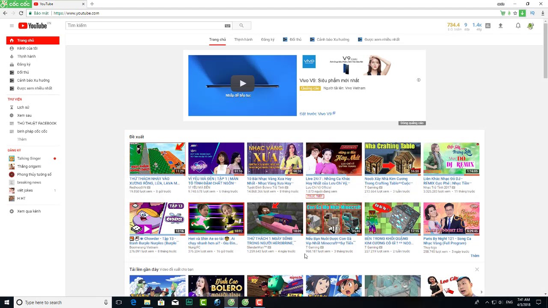Click the Tìm kiếm search field
The image size is (548, 308).
(145, 26)
